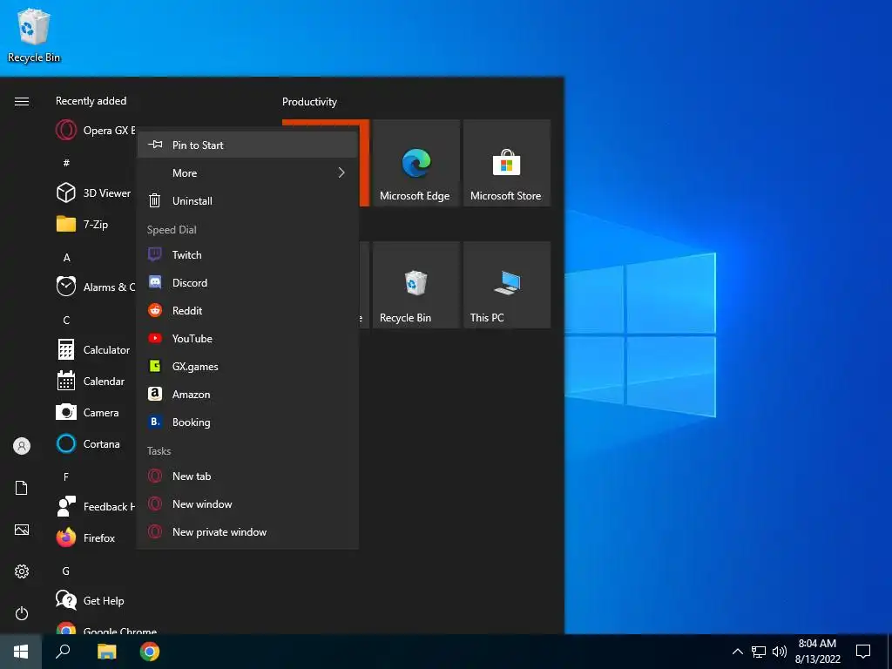Select the desktop Recycle Bin icon
This screenshot has width=892, height=669.
click(34, 35)
